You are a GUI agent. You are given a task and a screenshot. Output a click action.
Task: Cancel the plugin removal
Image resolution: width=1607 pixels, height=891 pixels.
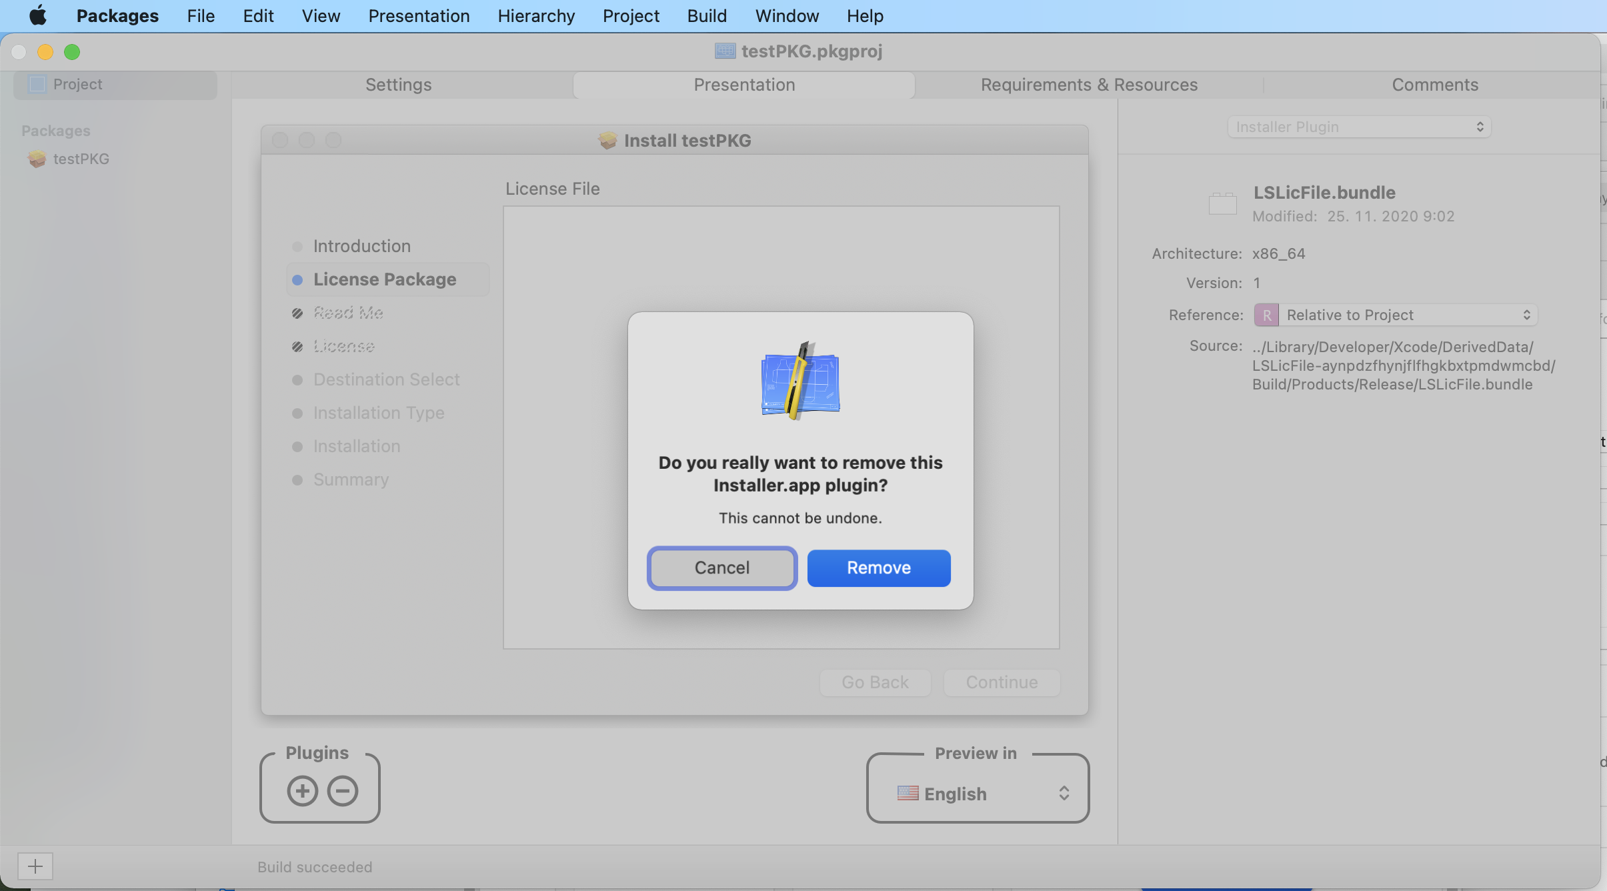tap(721, 568)
